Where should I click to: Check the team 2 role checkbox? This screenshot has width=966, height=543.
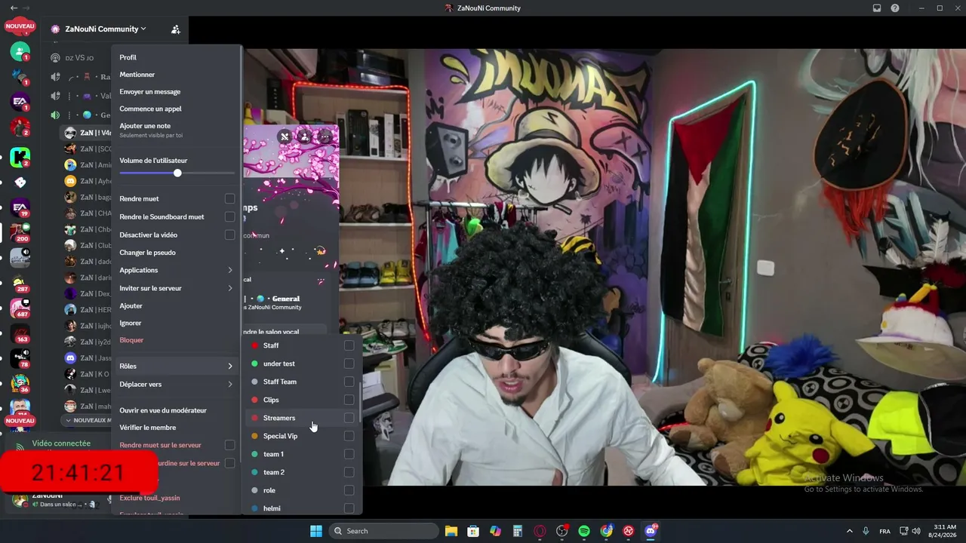[349, 472]
